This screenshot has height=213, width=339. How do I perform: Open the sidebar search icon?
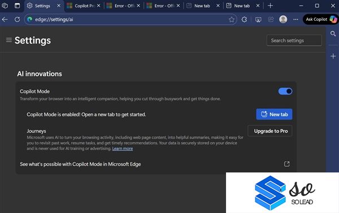coord(333,34)
